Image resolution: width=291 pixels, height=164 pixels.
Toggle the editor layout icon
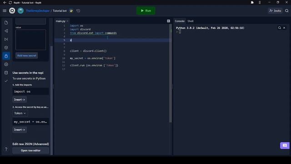[x=168, y=21]
